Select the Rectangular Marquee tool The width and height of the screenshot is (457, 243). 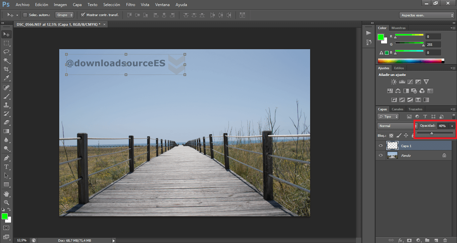[x=6, y=43]
